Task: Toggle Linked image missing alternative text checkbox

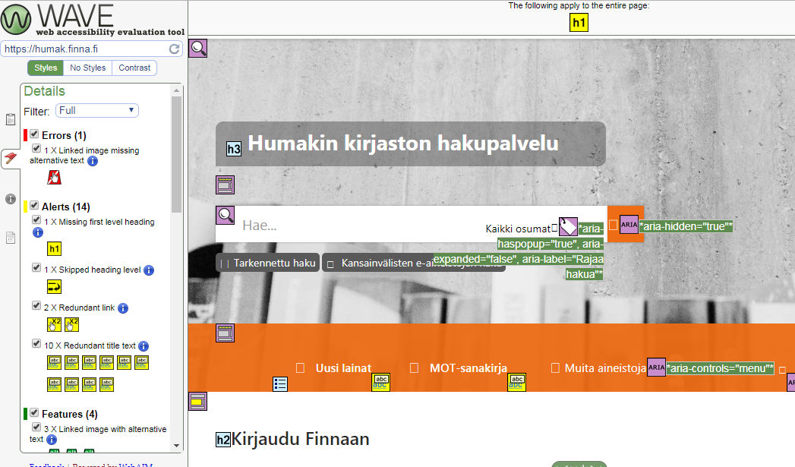Action: pos(36,148)
